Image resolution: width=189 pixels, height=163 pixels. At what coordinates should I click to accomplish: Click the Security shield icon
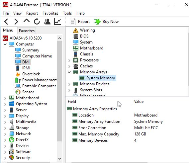click(x=12, y=158)
